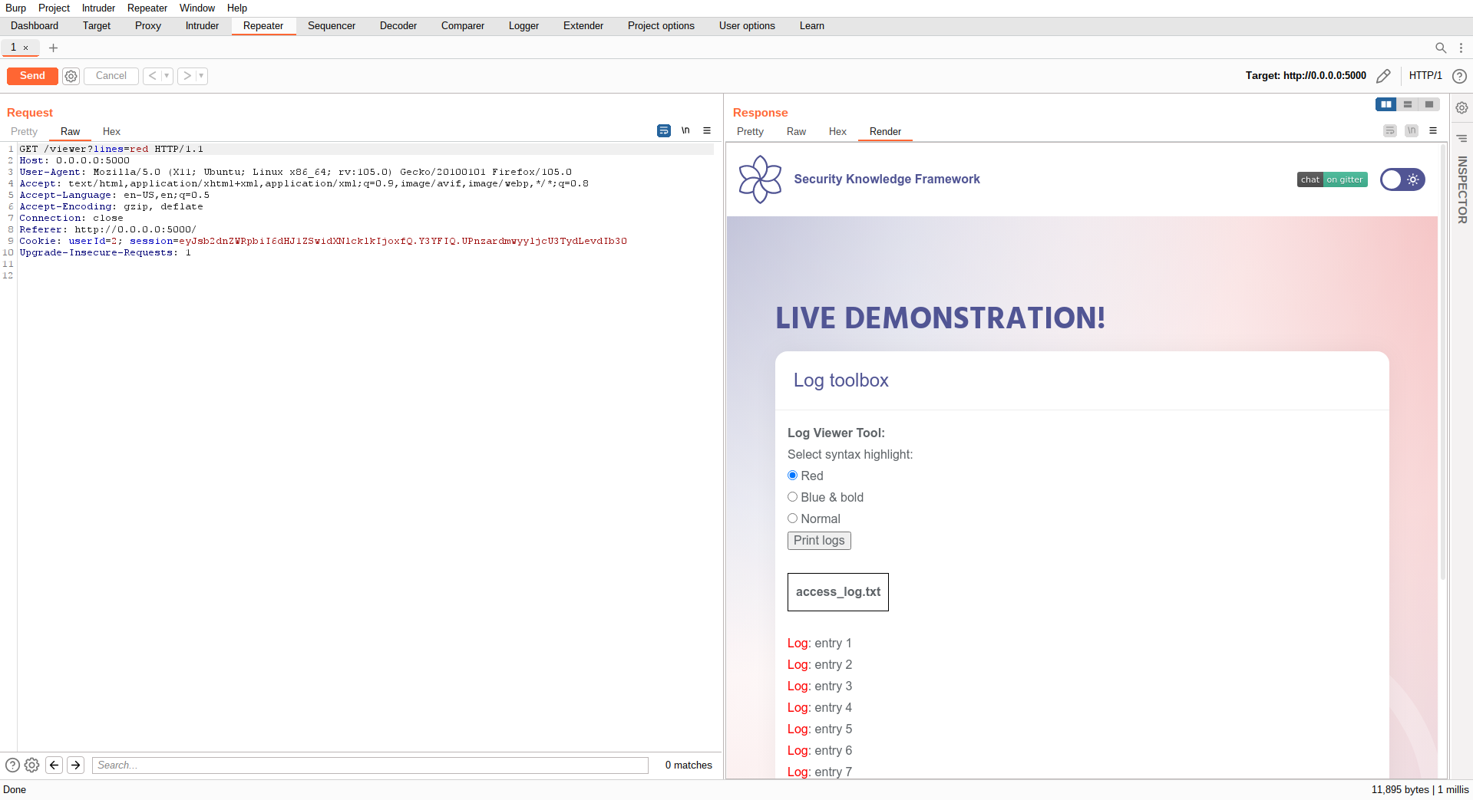Edit target using the pencil icon
Screen dimensions: 1473x800
click(x=1383, y=76)
